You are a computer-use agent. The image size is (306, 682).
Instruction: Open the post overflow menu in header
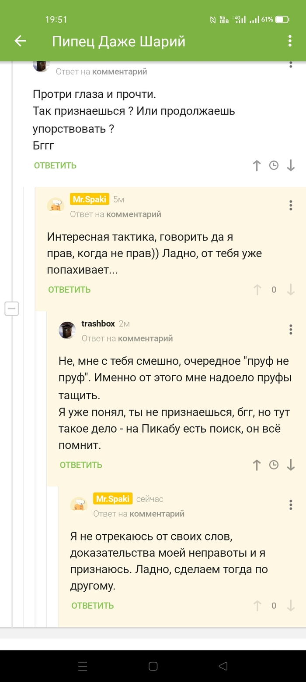[290, 41]
